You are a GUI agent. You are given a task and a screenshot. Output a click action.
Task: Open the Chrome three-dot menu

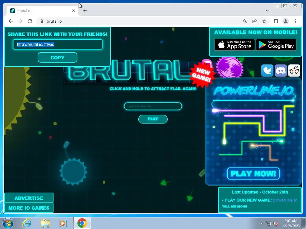pos(295,21)
